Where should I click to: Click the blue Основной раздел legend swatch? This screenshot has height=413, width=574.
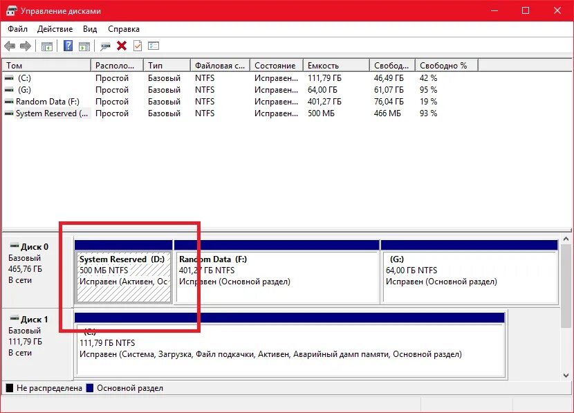point(90,388)
